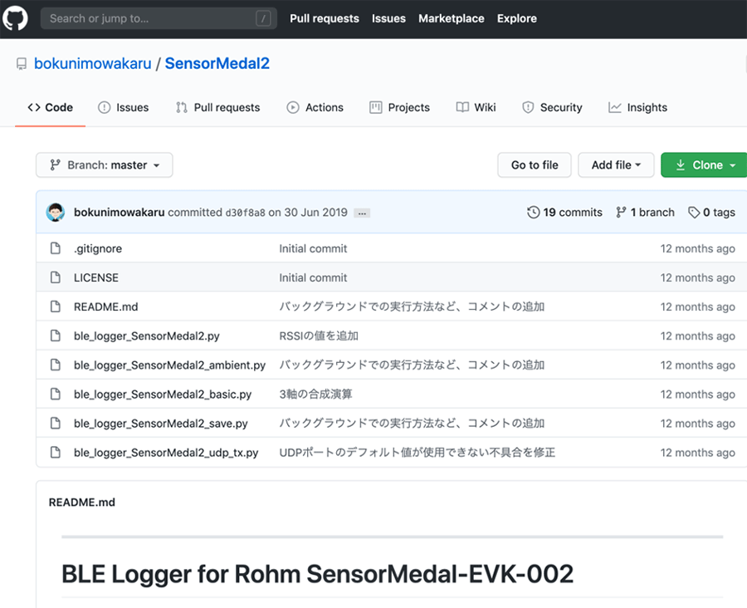Viewport: 747px width, 608px height.
Task: Open Explore in the top navigation
Action: click(x=517, y=18)
